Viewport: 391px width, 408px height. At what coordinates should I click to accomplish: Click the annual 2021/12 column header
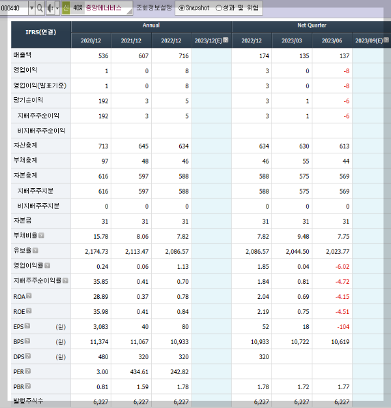pyautogui.click(x=131, y=40)
